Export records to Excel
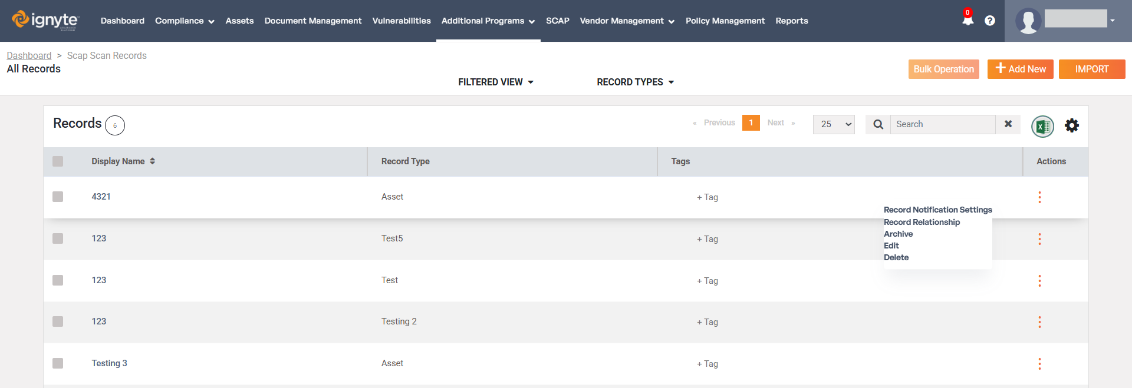The width and height of the screenshot is (1132, 388). (1042, 126)
